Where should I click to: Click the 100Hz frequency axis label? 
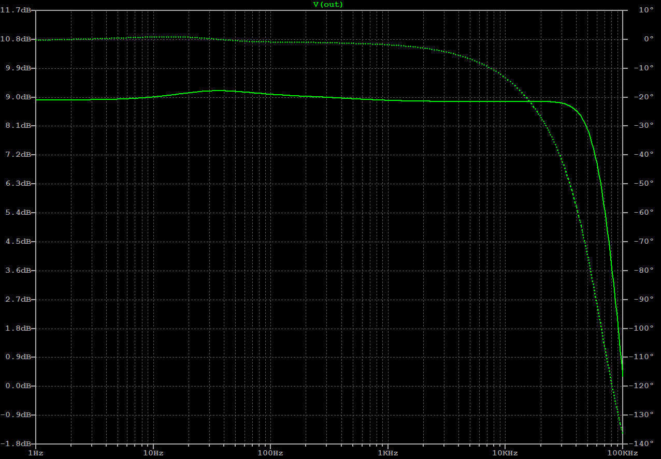[270, 453]
